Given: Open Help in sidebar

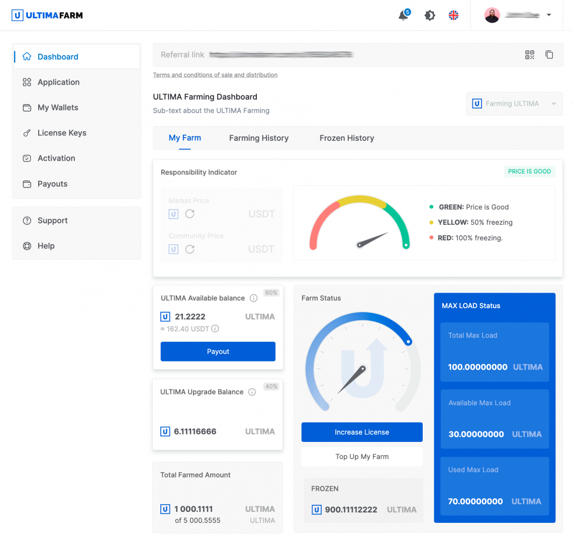Looking at the screenshot, I should pos(77,246).
